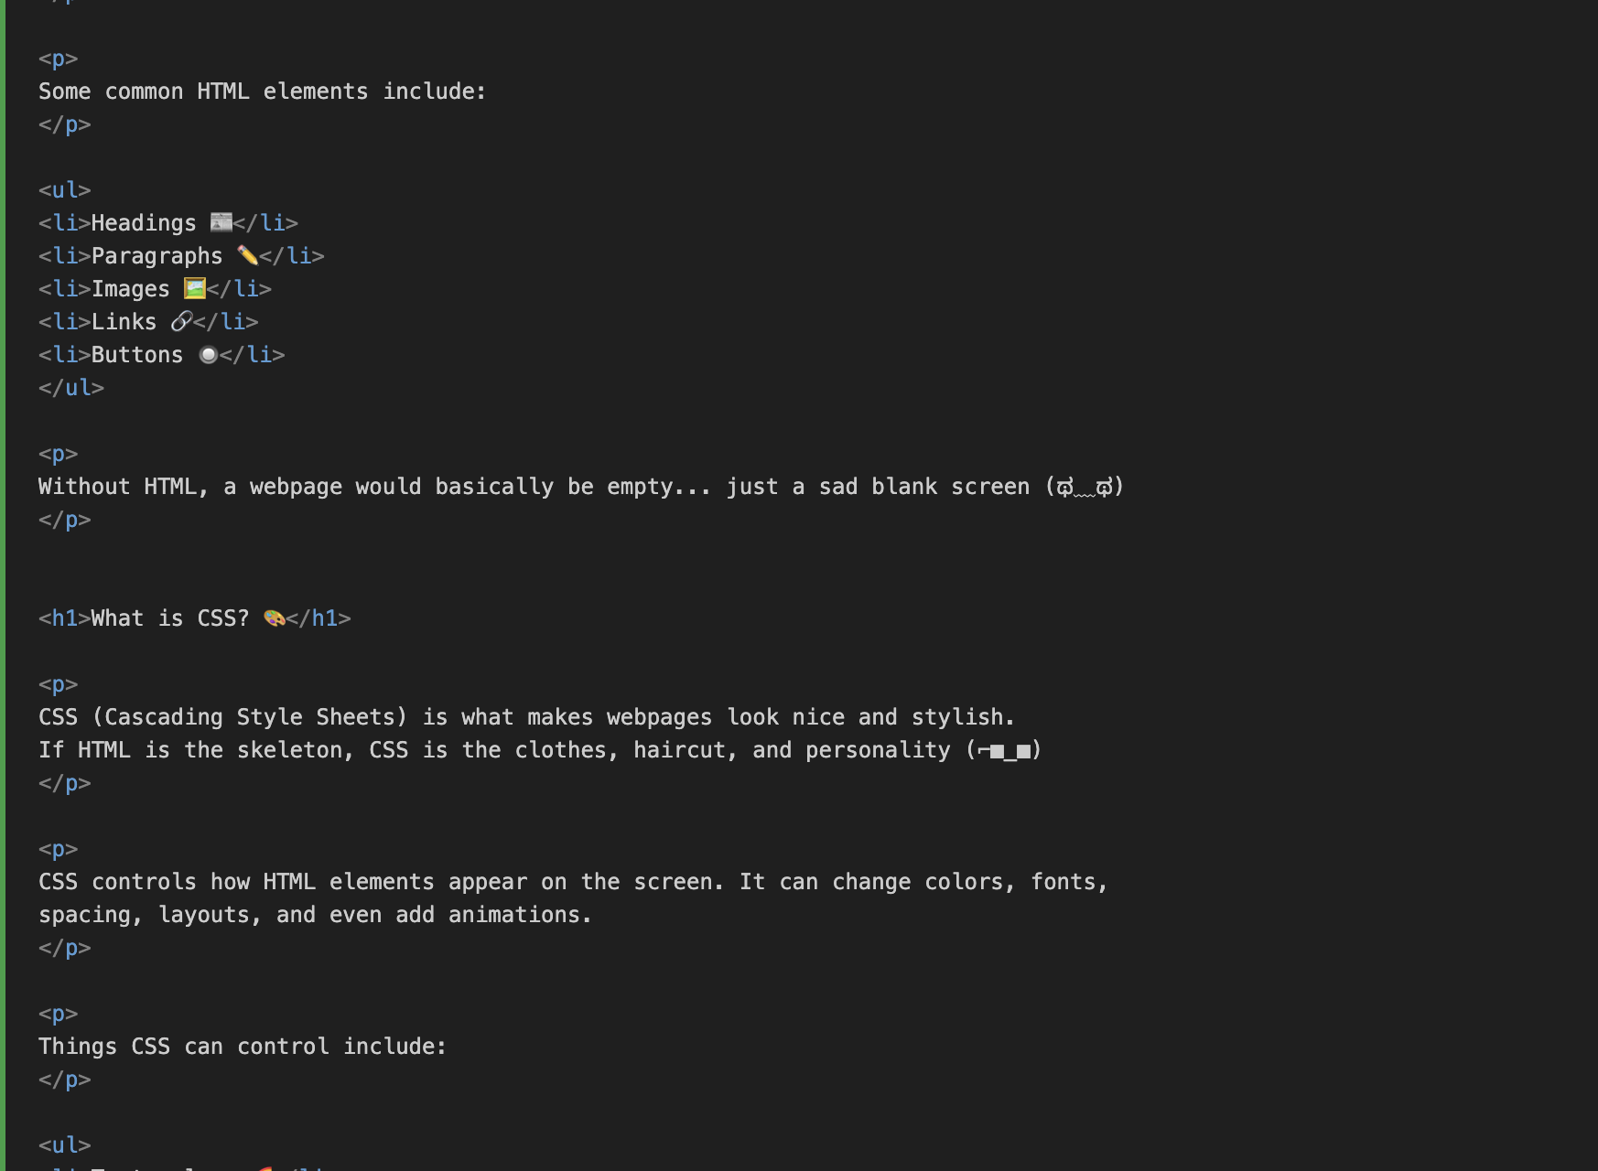
Task: Click the pencil emoji after Paragraphs
Action: pyautogui.click(x=247, y=255)
